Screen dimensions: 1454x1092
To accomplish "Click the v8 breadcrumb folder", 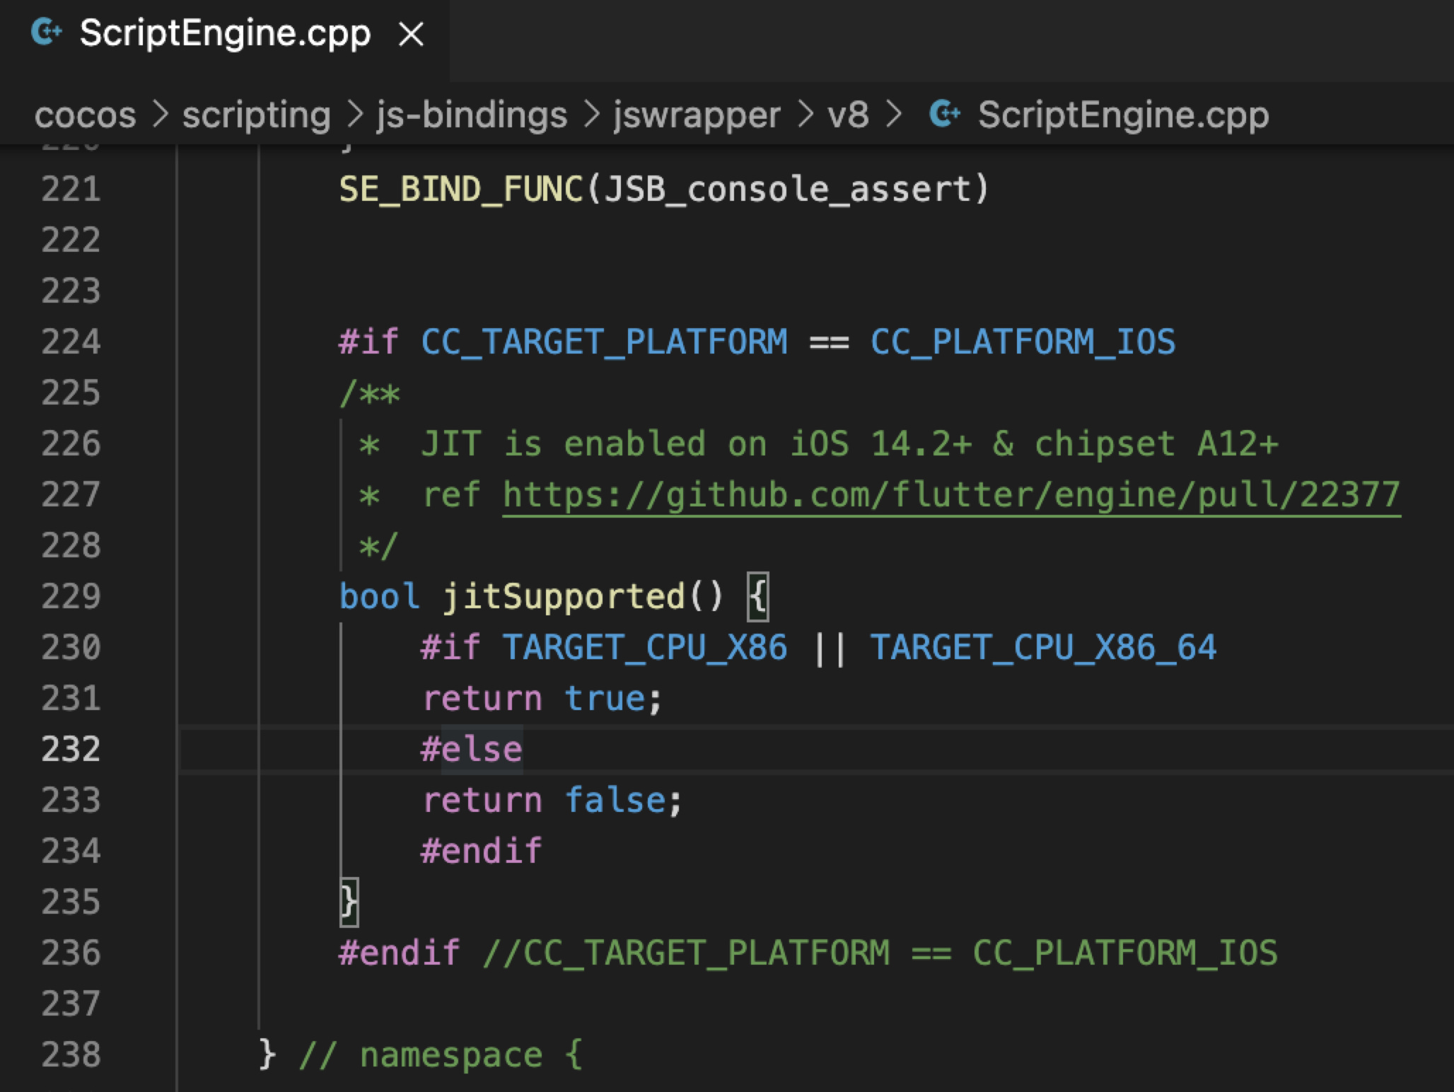I will click(847, 115).
